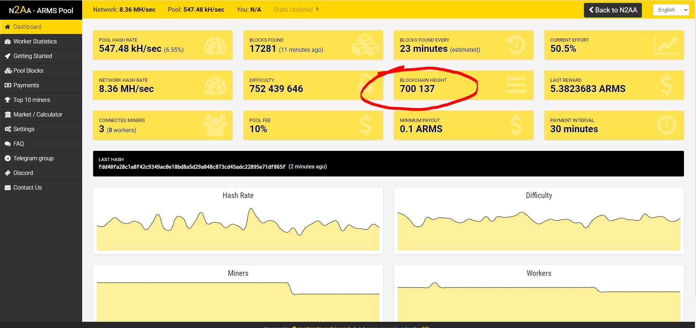Open the Getting Started page
Image resolution: width=696 pixels, height=328 pixels.
41,56
